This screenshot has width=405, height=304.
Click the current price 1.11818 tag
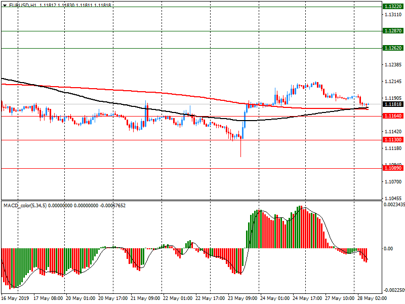pos(393,104)
